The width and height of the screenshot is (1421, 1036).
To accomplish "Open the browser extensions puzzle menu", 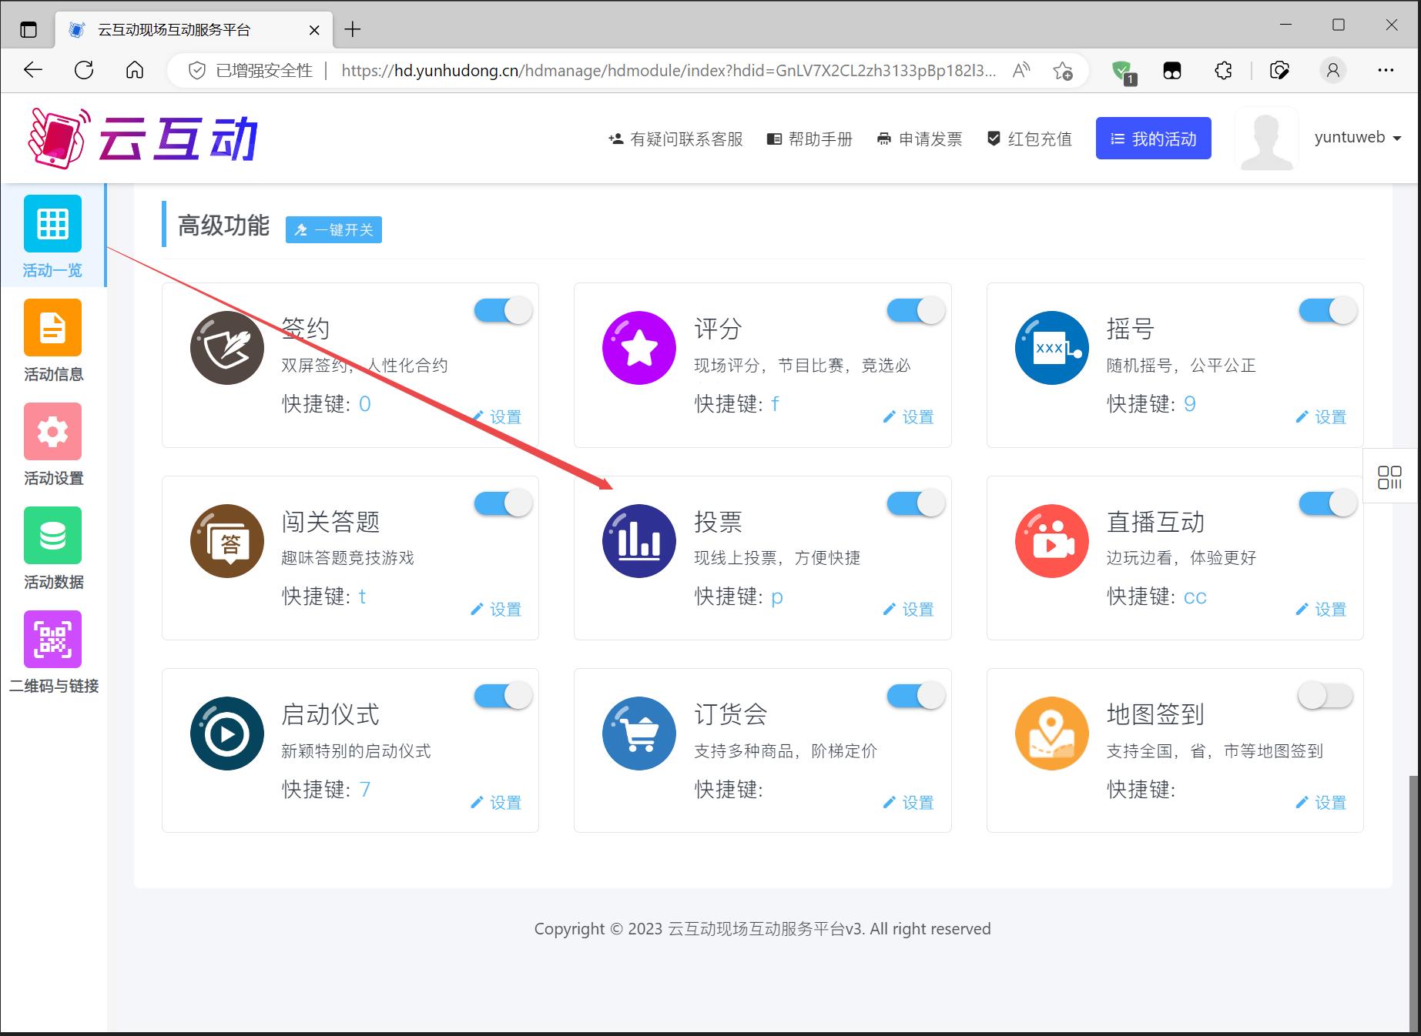I will (1223, 71).
